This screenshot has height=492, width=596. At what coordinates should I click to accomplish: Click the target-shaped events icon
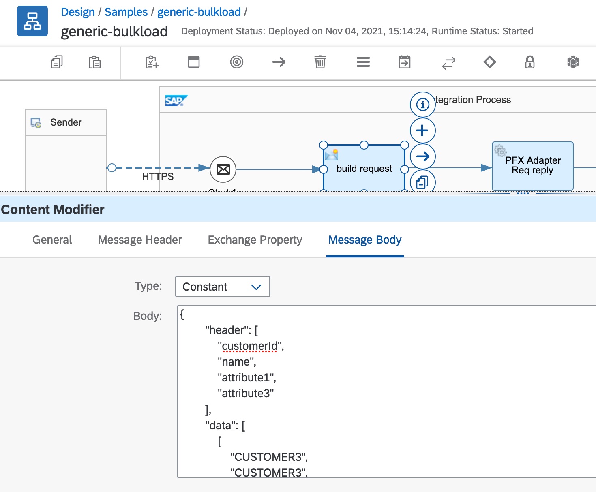pos(236,62)
